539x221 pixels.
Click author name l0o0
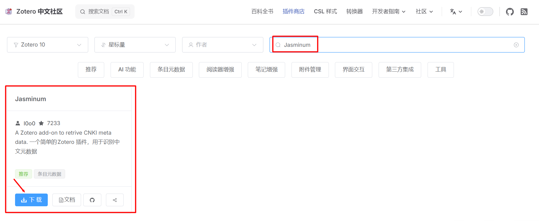[x=29, y=123]
